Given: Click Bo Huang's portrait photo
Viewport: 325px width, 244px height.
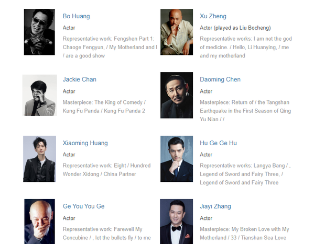Looking at the screenshot, I should click(39, 32).
